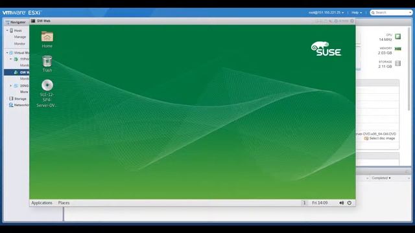Select the selected GW Web VM in Navigator

coord(17,72)
